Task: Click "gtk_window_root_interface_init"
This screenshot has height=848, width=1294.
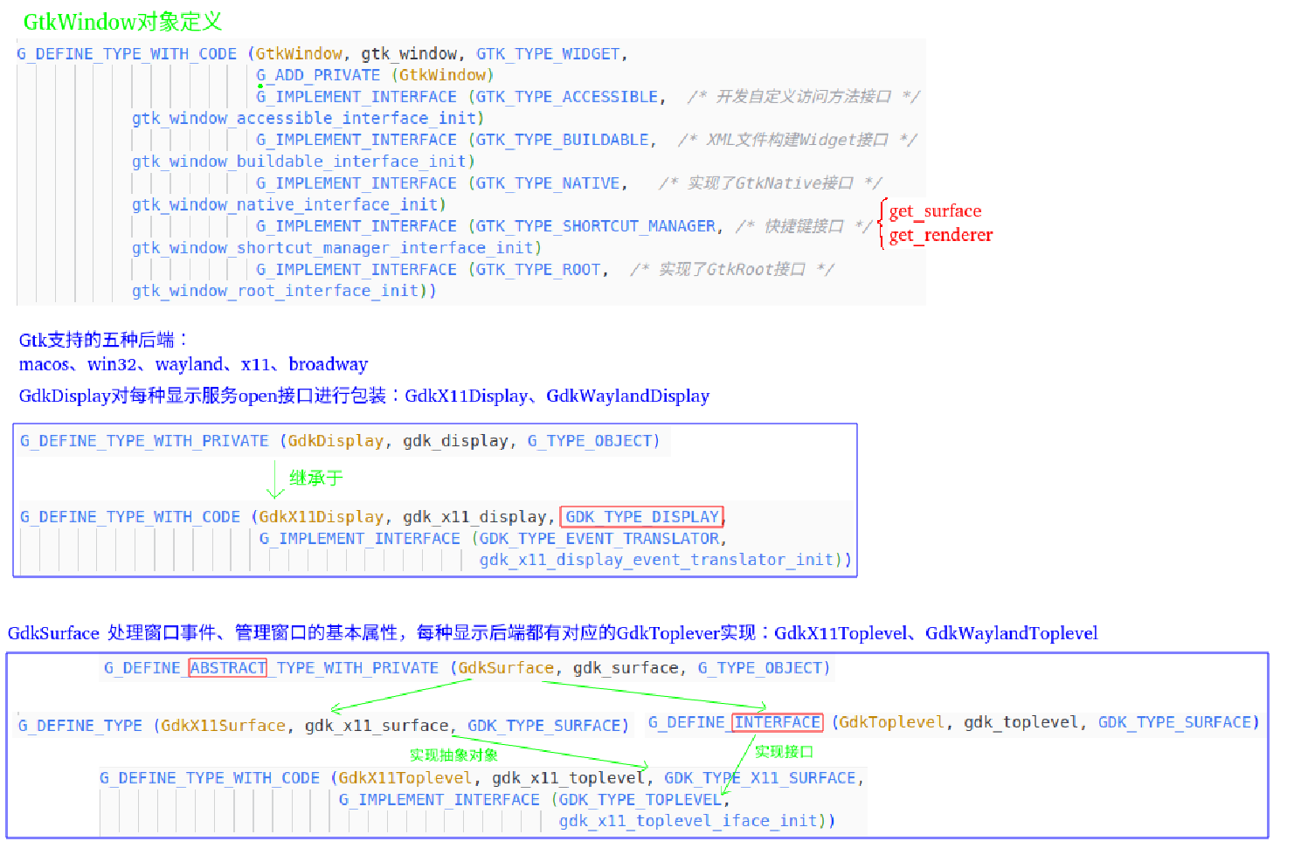Action: click(275, 291)
